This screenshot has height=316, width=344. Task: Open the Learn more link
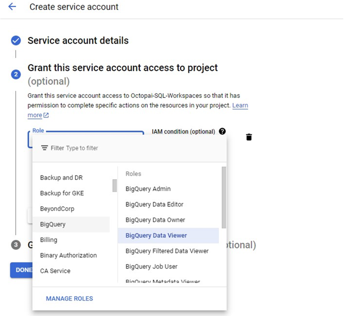pyautogui.click(x=240, y=106)
